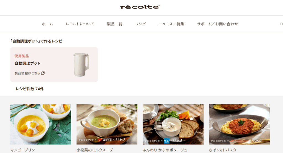Click the 製品情報はこちら link
The image size is (283, 153).
(27, 73)
